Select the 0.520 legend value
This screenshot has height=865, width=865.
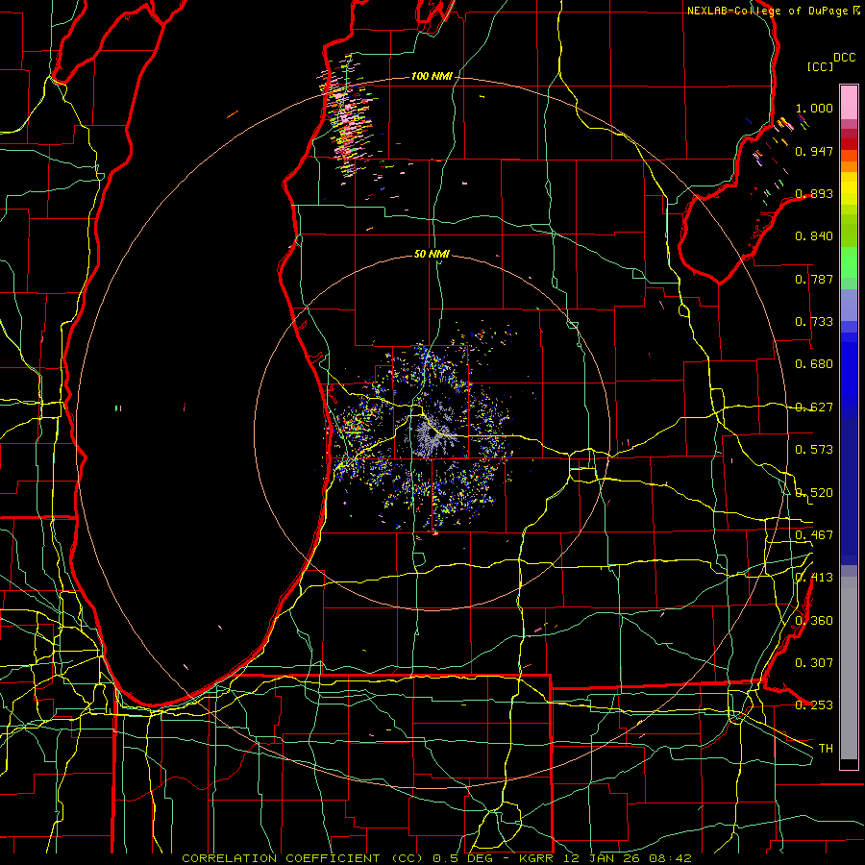click(814, 493)
